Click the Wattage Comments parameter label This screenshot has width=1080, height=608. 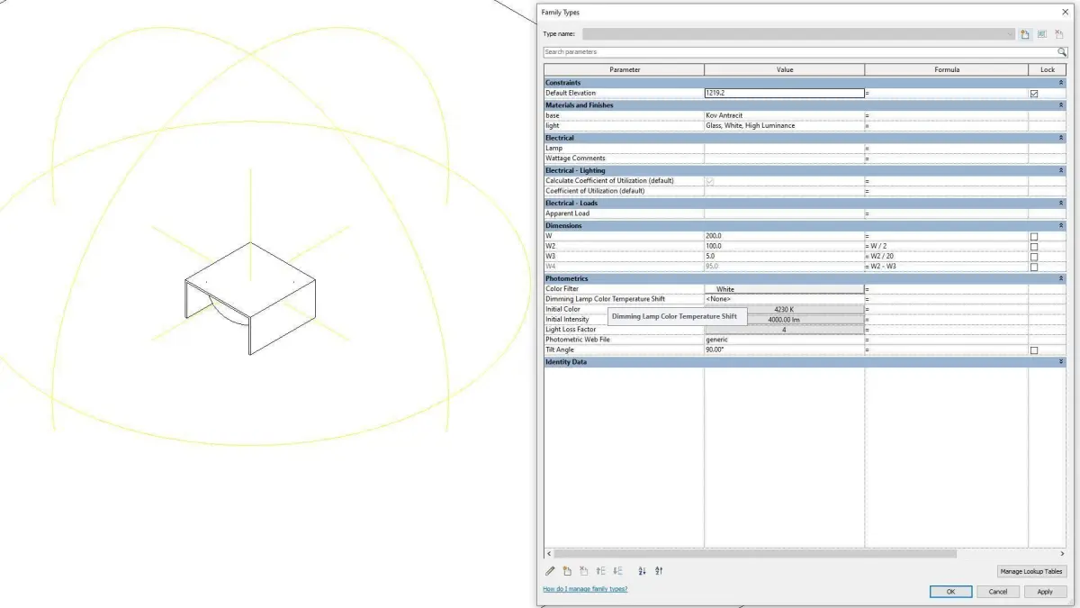[x=575, y=159]
